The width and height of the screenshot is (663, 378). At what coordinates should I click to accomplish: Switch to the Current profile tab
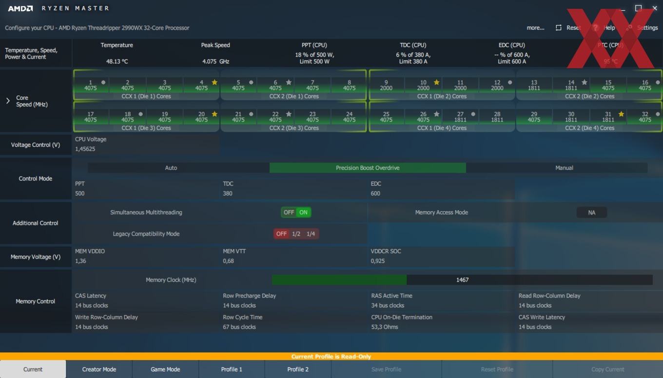tap(33, 369)
